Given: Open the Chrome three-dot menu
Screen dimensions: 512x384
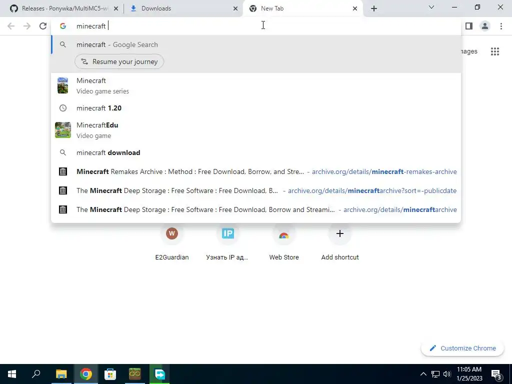Looking at the screenshot, I should [501, 26].
